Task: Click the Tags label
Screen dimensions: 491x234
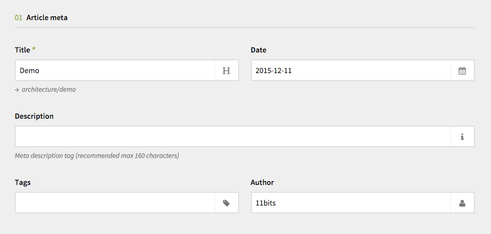Action: click(23, 182)
